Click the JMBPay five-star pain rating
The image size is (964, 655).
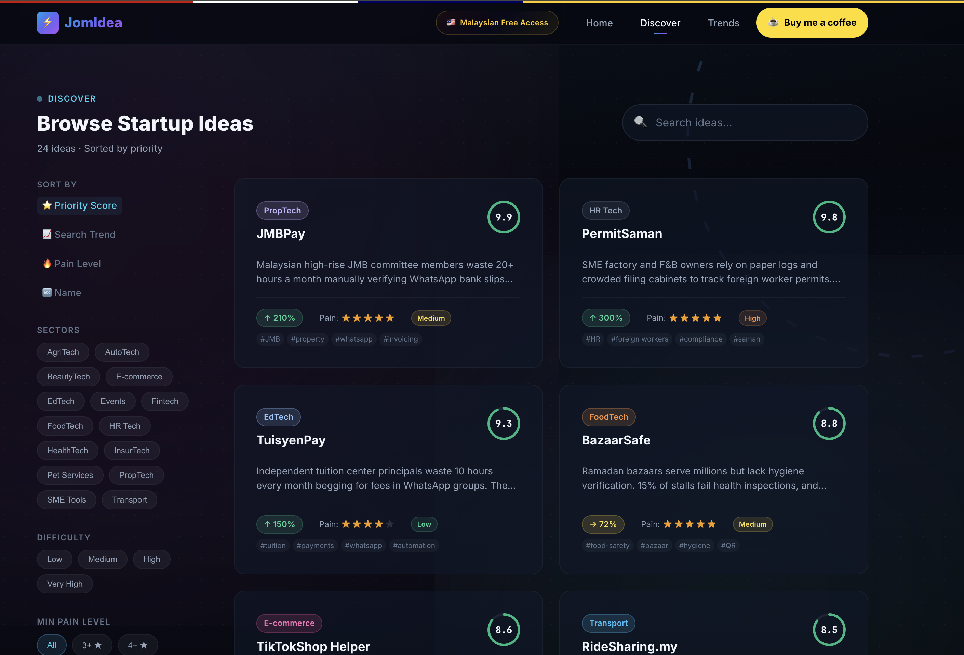(x=367, y=318)
